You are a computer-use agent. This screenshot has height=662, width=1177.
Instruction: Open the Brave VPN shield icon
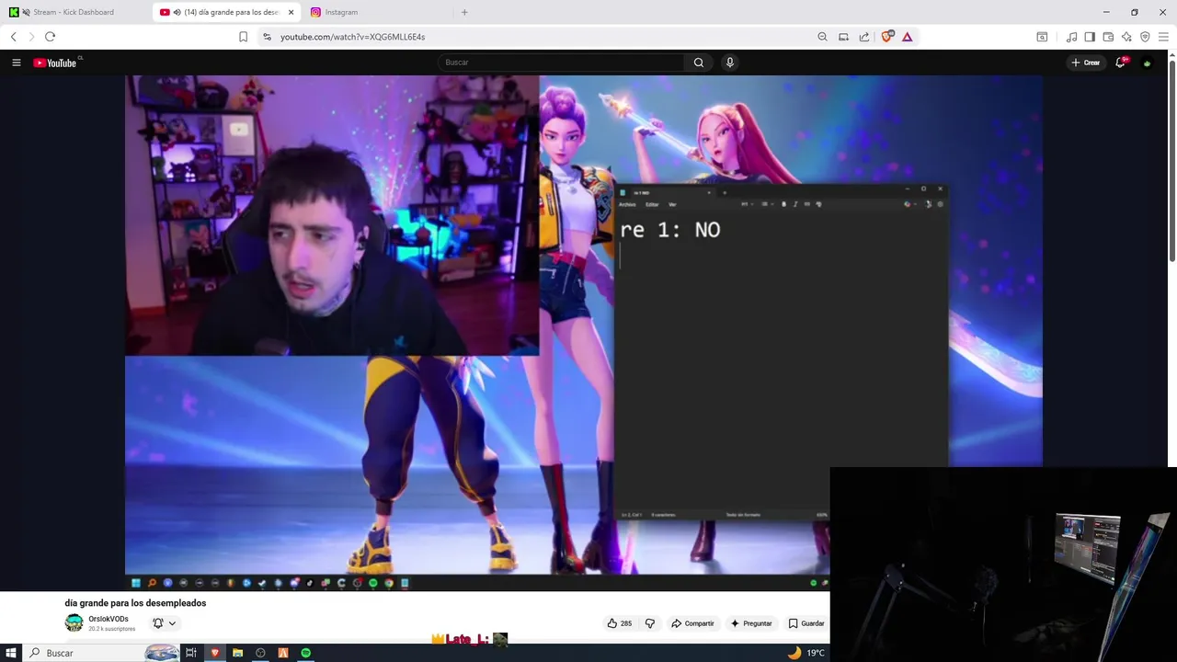click(x=1145, y=37)
